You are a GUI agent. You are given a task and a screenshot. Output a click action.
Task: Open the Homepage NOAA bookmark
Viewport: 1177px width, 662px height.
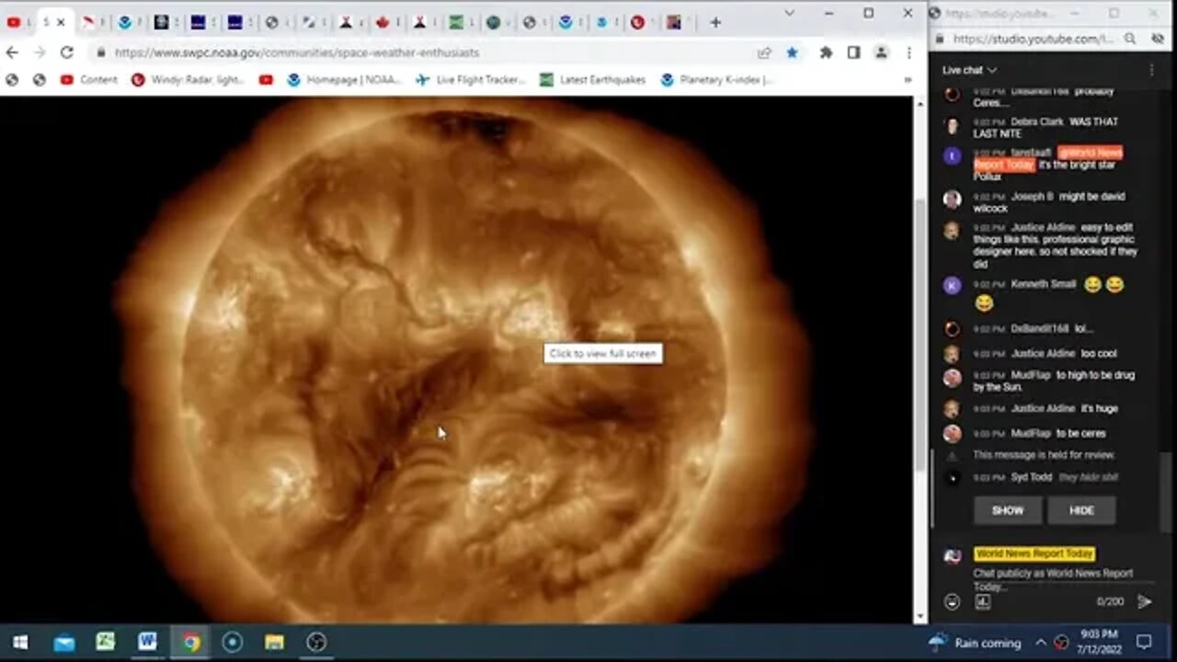click(345, 80)
